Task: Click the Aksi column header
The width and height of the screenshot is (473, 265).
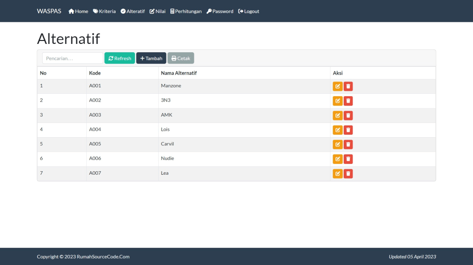Action: pyautogui.click(x=337, y=73)
